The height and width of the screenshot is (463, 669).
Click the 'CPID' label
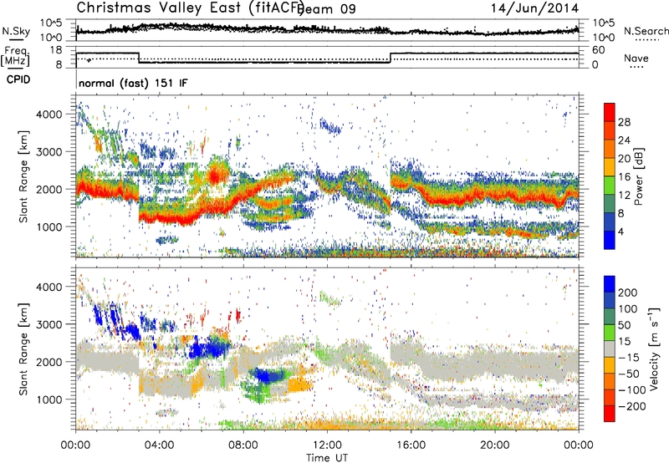[18, 79]
